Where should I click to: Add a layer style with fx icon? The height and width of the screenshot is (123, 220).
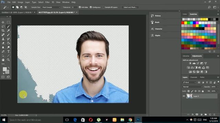(x=192, y=114)
